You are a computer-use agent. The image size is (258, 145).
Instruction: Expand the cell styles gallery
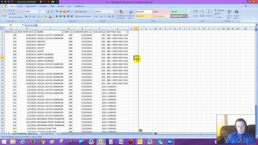point(189,17)
